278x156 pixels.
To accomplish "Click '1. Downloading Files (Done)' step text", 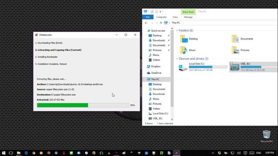I will [x=49, y=43].
